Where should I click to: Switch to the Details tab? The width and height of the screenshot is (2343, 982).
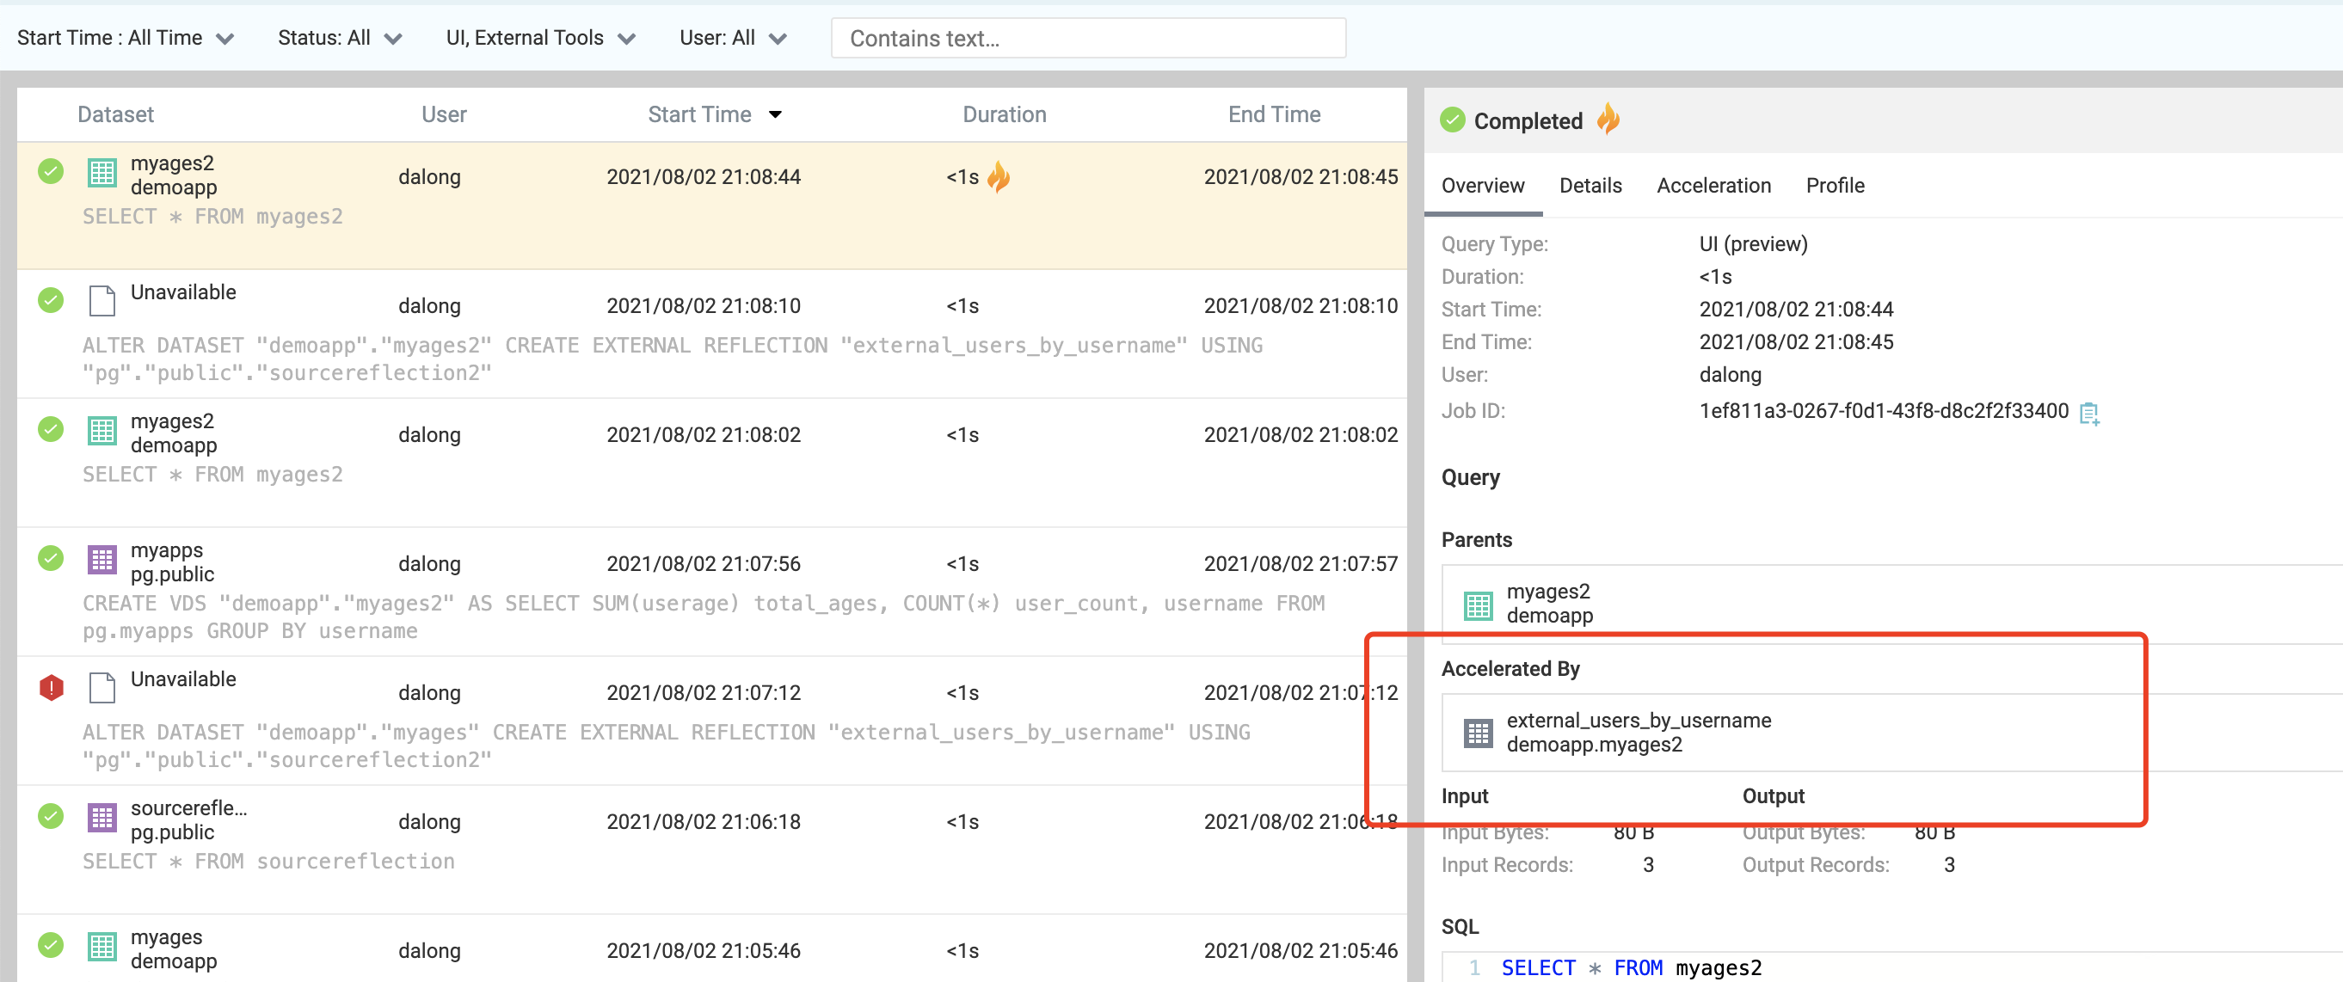[x=1590, y=186]
